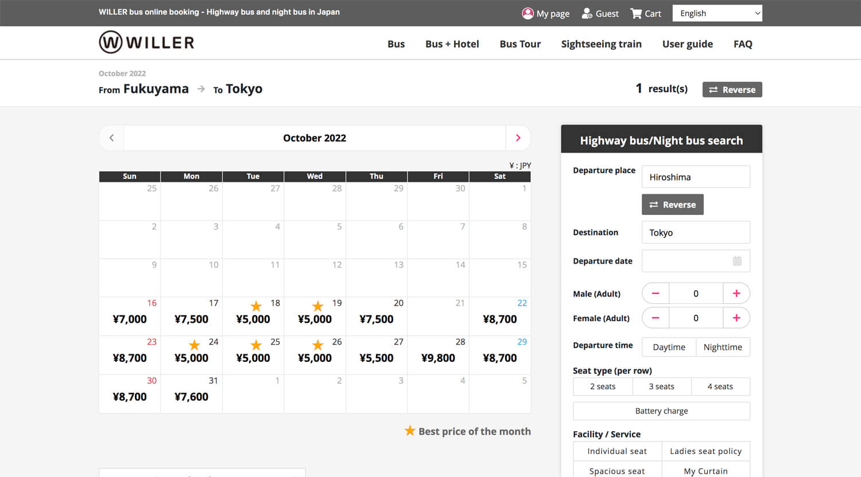Open the FAQ menu
The width and height of the screenshot is (861, 477).
(743, 44)
